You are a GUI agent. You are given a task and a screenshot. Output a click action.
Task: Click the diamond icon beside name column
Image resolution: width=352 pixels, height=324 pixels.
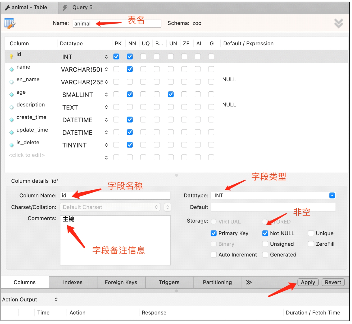point(11,69)
